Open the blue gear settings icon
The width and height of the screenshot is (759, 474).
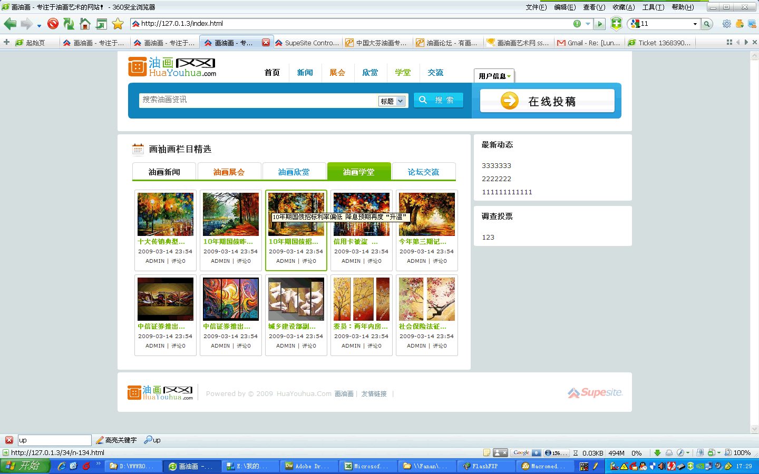727,24
